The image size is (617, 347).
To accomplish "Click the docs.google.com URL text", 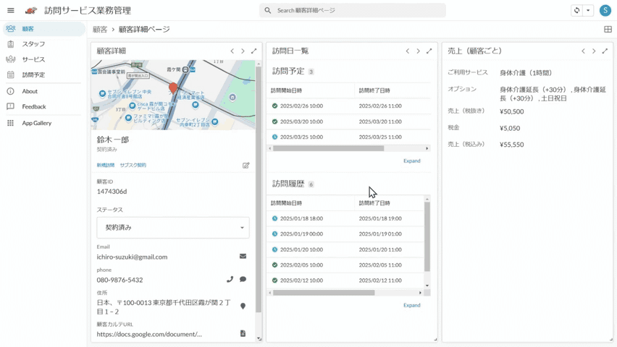I will [149, 335].
